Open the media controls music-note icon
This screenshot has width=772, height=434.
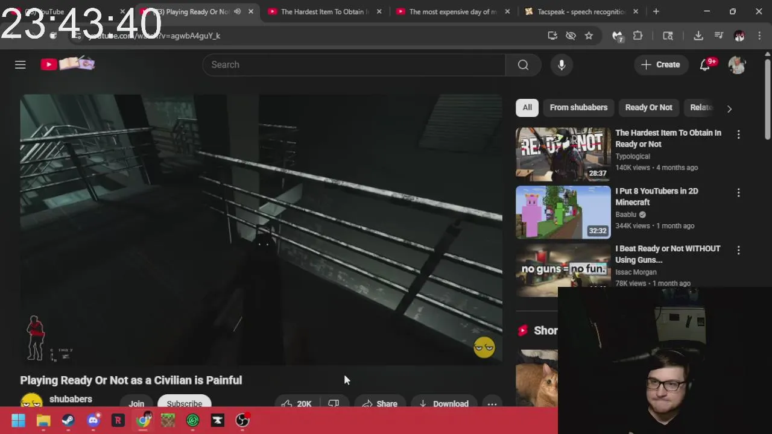718,36
